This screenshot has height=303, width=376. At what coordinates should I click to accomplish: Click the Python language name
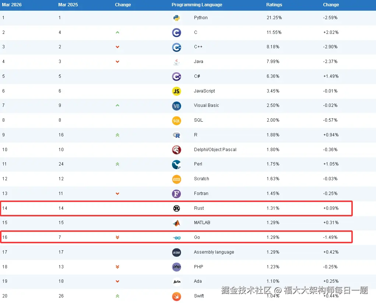201,18
